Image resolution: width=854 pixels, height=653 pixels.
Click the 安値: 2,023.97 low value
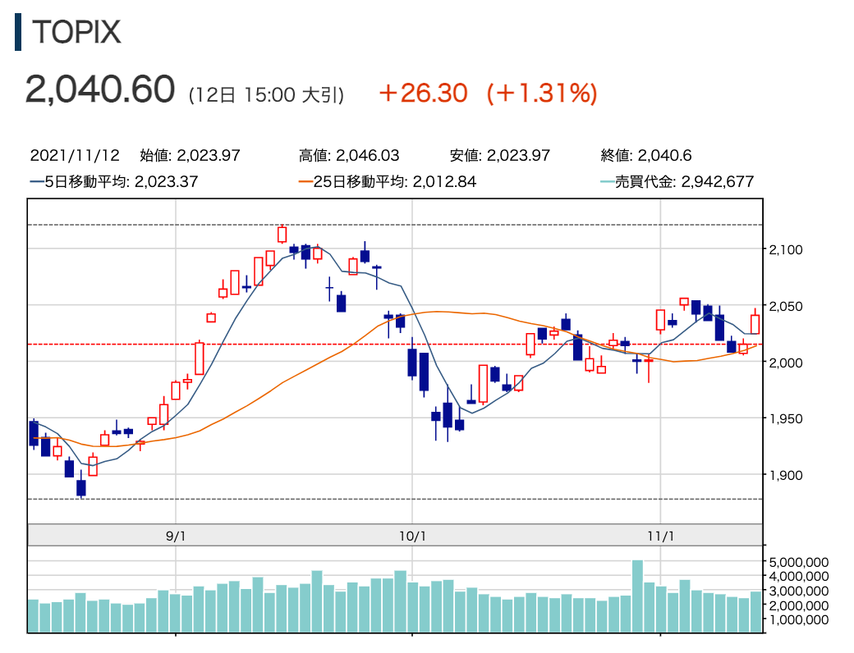(500, 156)
